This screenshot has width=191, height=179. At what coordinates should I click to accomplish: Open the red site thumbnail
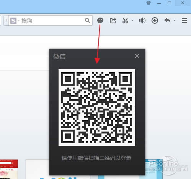9,169
